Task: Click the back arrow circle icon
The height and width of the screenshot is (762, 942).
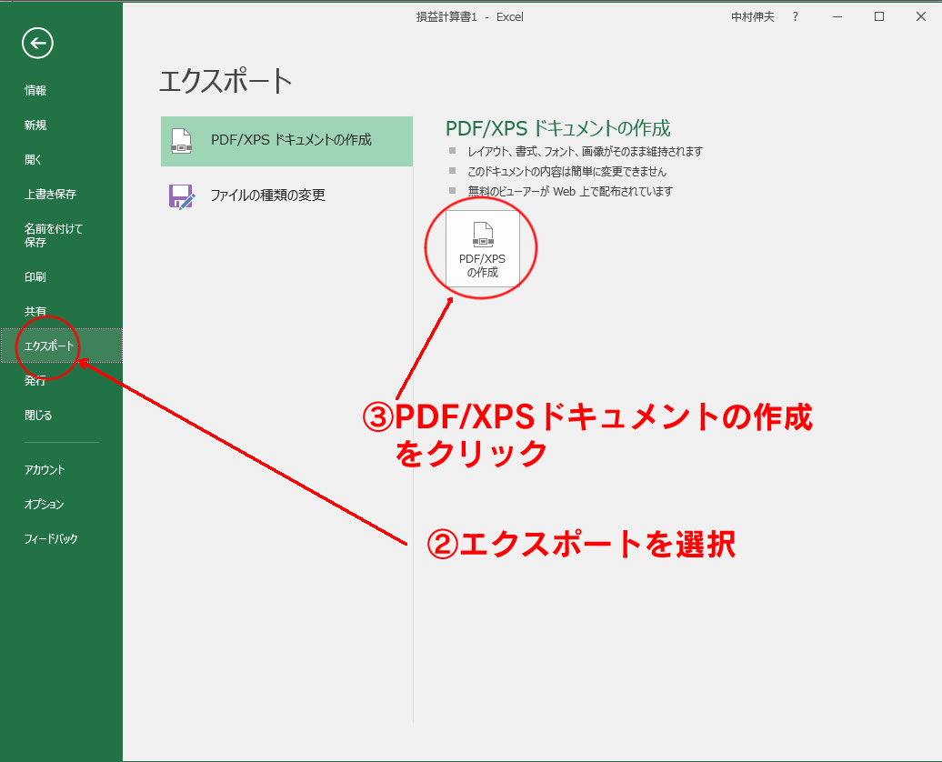Action: tap(37, 43)
